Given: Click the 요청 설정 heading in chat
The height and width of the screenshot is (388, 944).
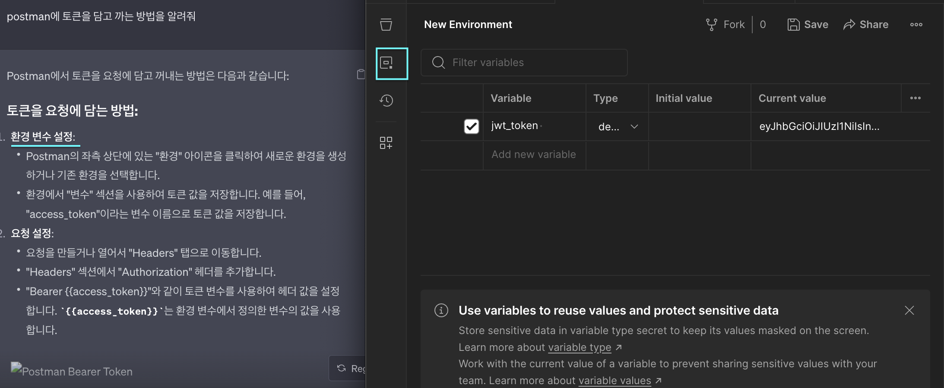Looking at the screenshot, I should pos(32,233).
